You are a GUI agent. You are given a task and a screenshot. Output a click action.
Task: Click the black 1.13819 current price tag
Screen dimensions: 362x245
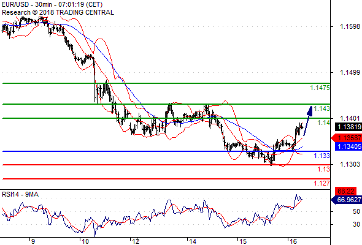pos(349,127)
